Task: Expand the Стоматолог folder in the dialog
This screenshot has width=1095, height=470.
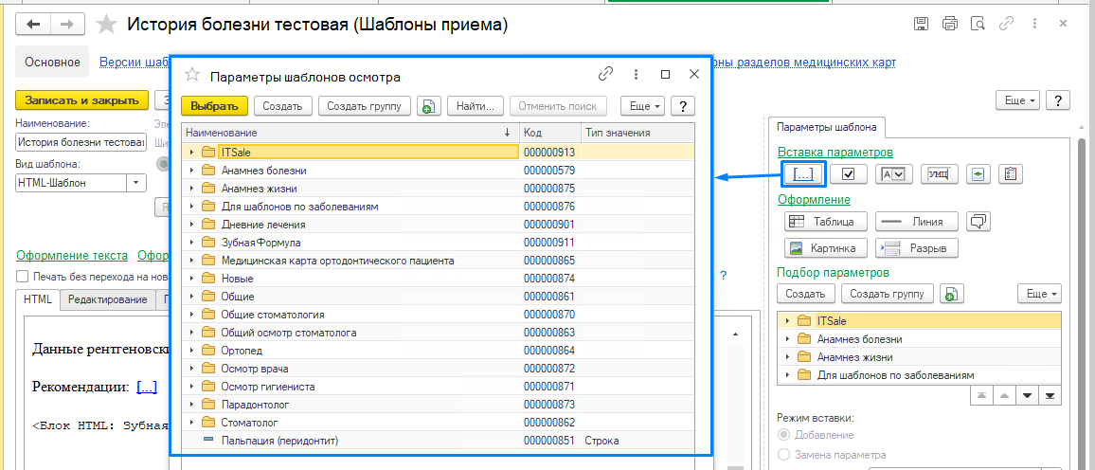Action: (191, 423)
